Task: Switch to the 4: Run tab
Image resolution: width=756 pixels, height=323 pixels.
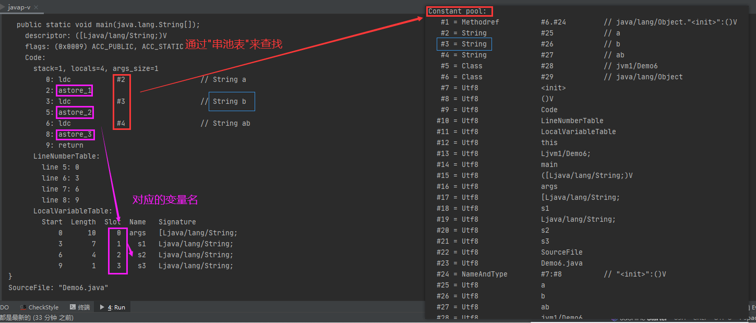Action: 112,307
